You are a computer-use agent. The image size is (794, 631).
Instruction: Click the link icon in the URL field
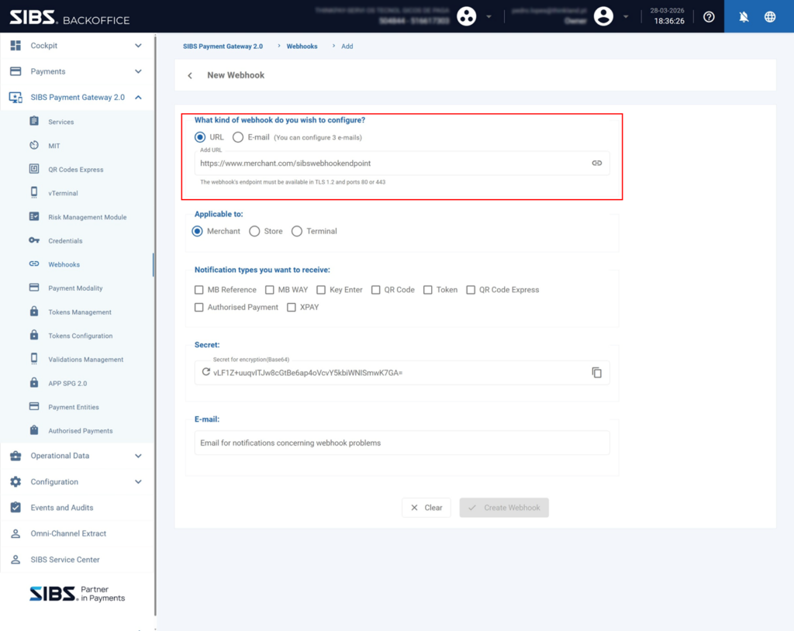tap(596, 164)
